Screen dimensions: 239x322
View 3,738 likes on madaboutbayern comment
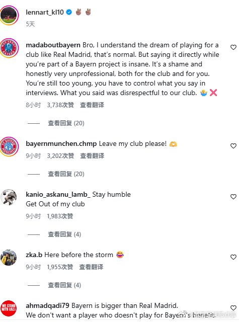pyautogui.click(x=60, y=105)
